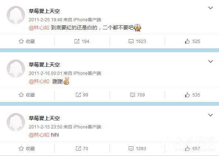Viewport: 219px width, 156px height.
Task: Favorite the hihi post via star icon
Action: (x=27, y=149)
